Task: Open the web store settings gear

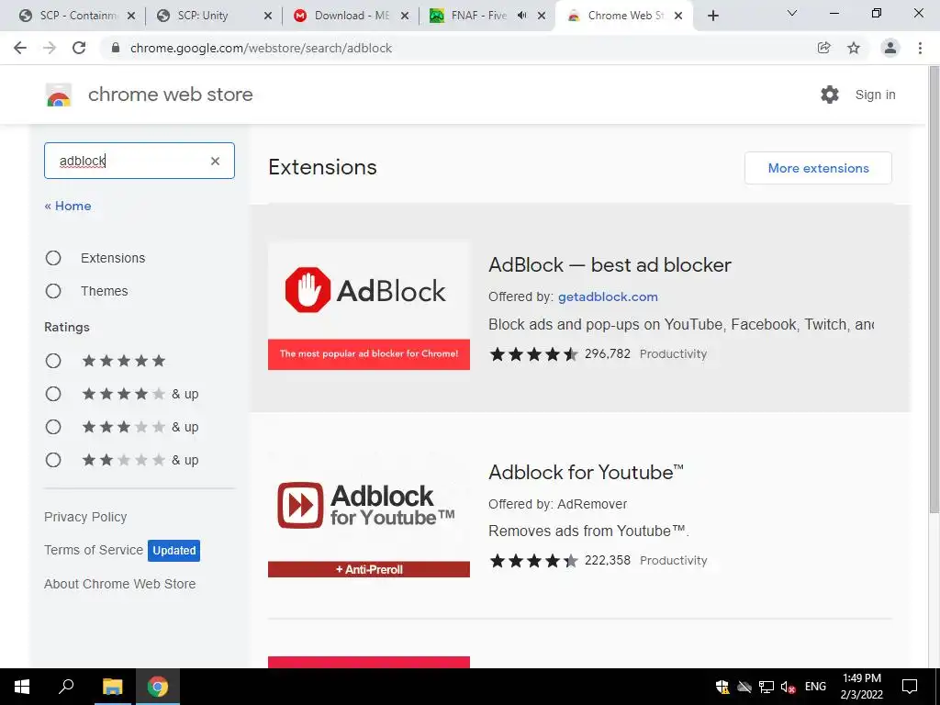Action: [830, 95]
